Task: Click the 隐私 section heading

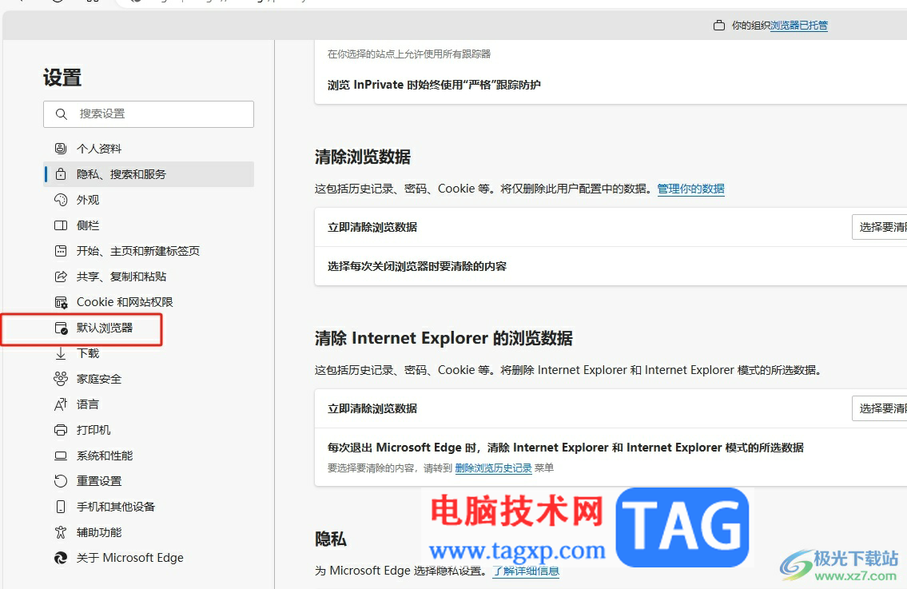Action: point(330,539)
